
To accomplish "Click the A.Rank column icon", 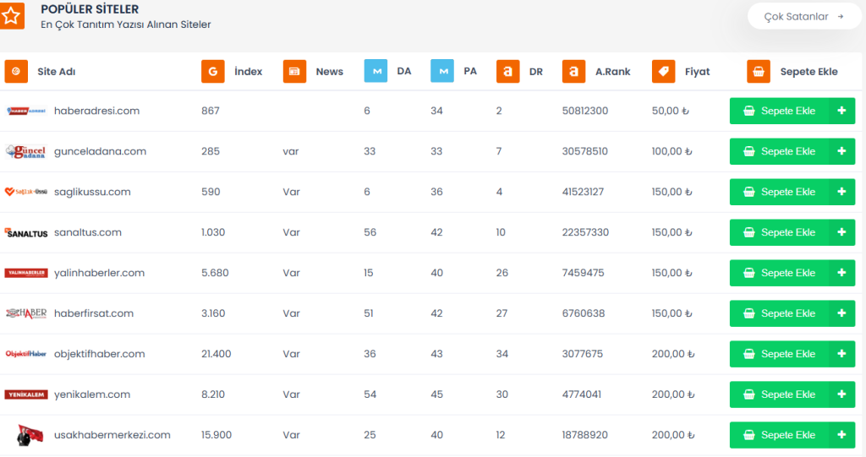I will coord(574,72).
